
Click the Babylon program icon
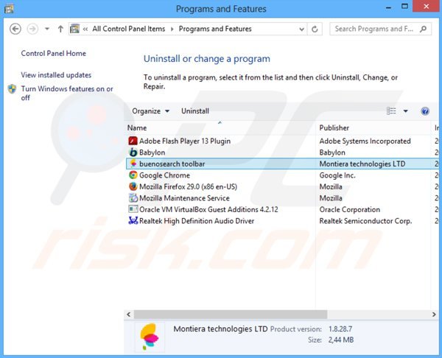pyautogui.click(x=133, y=152)
